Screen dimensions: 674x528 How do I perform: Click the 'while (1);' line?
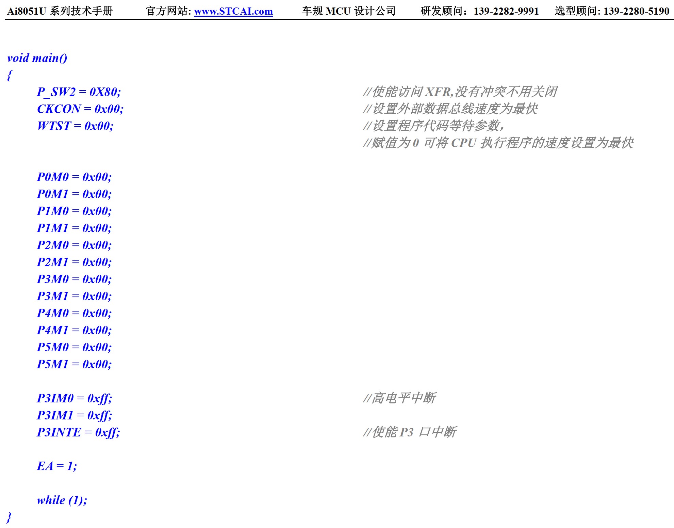[62, 500]
